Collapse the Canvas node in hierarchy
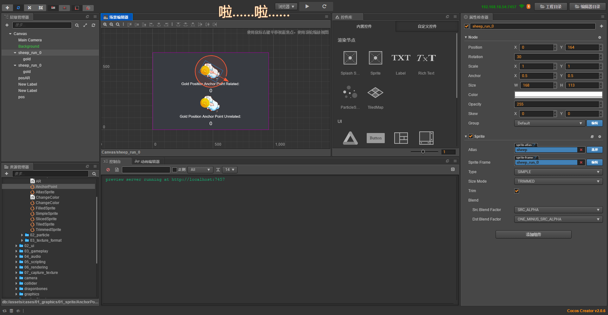 point(10,34)
